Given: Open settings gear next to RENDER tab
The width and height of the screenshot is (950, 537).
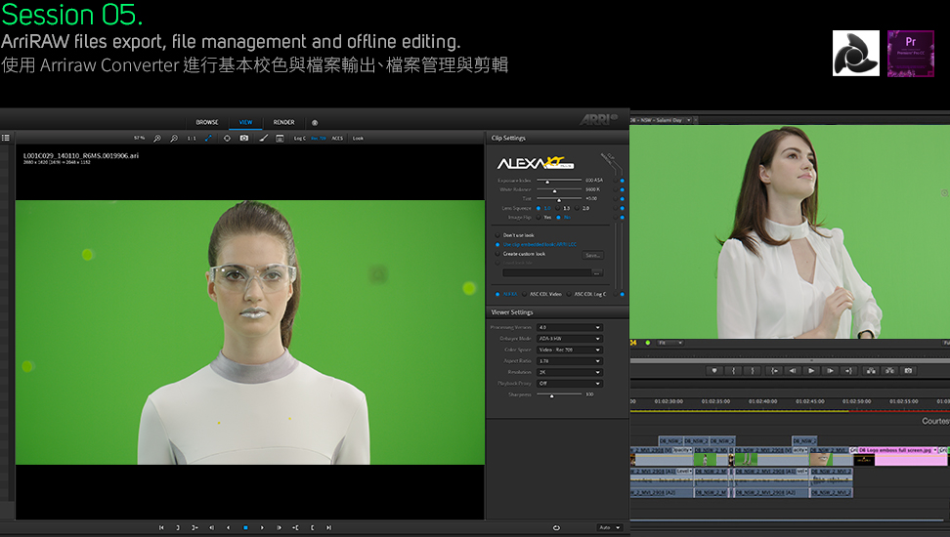Looking at the screenshot, I should tap(315, 122).
